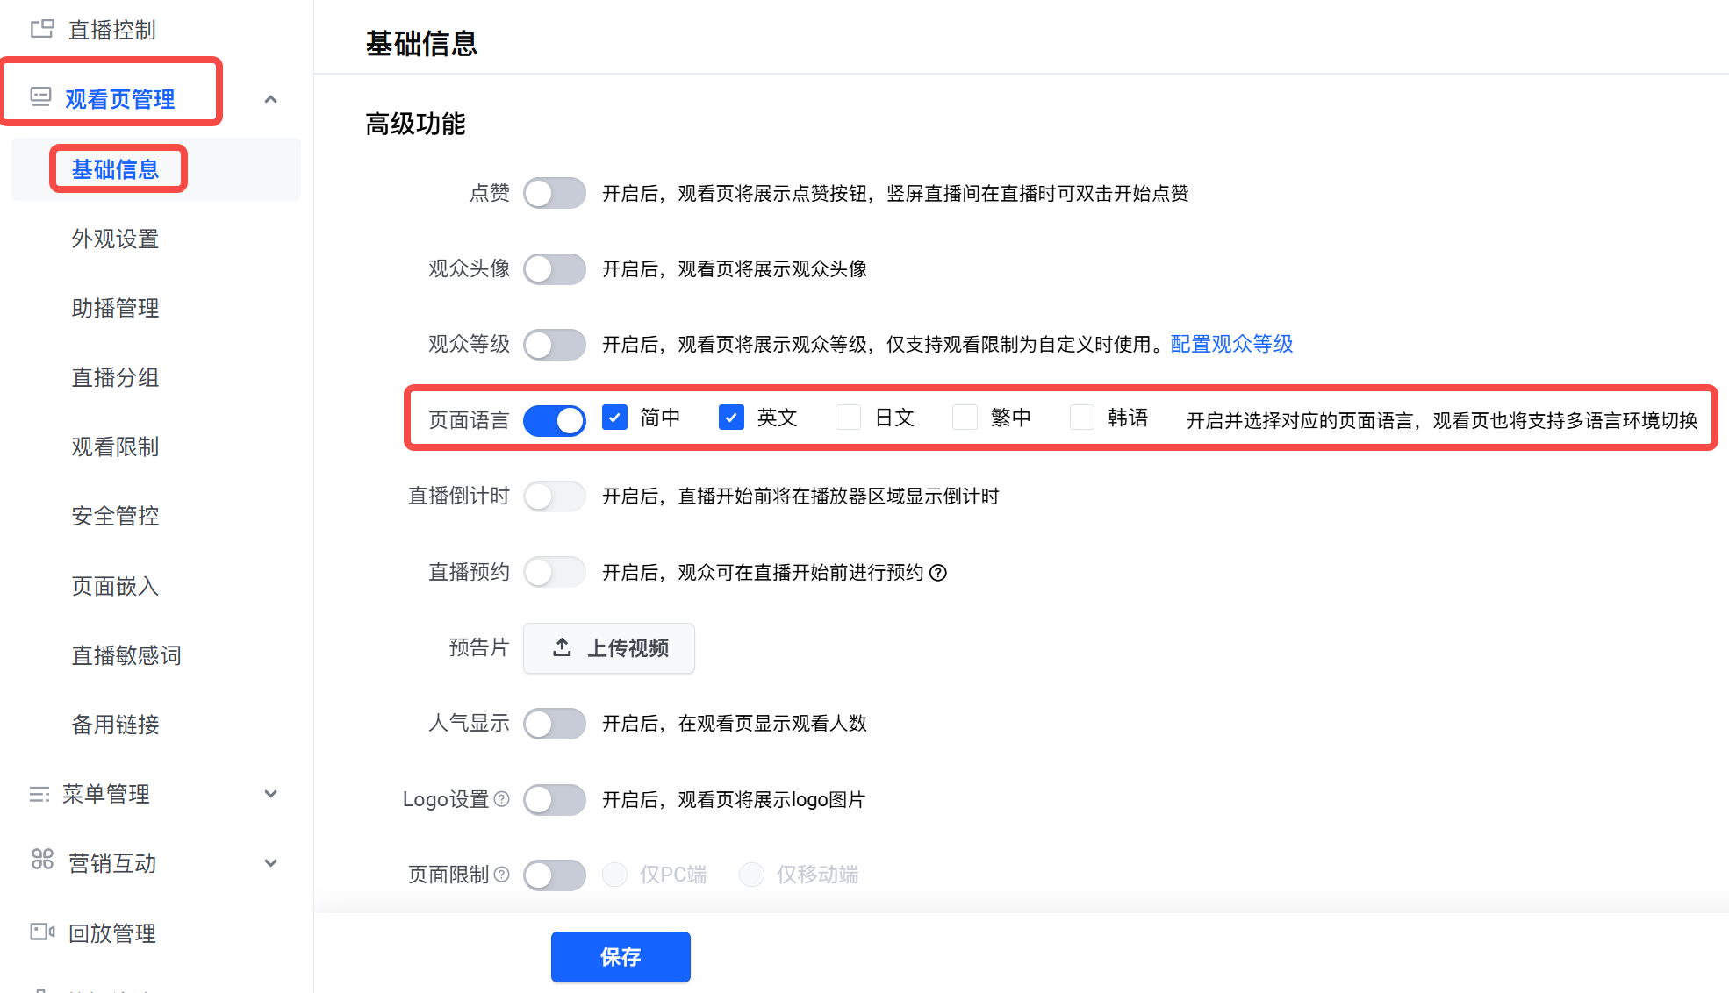Click the blue 保存 button
This screenshot has height=993, width=1729.
tap(621, 956)
